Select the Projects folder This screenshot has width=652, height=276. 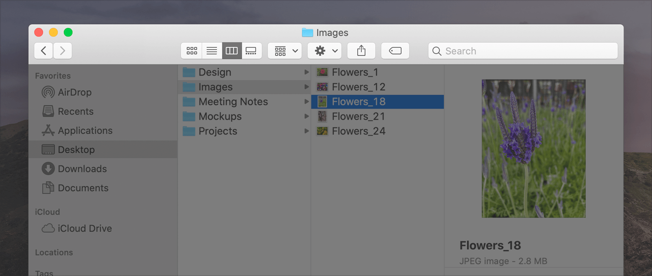point(244,131)
